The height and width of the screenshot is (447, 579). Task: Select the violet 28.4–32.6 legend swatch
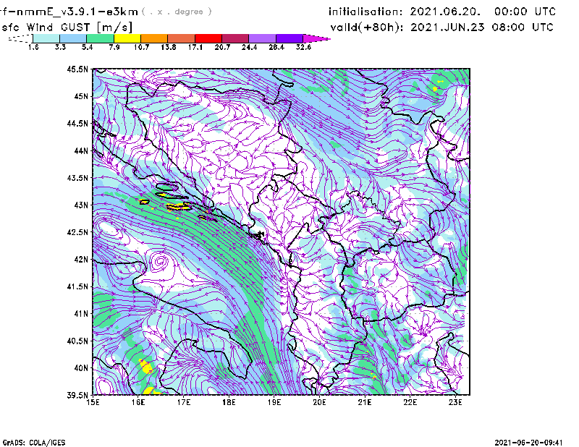[289, 38]
